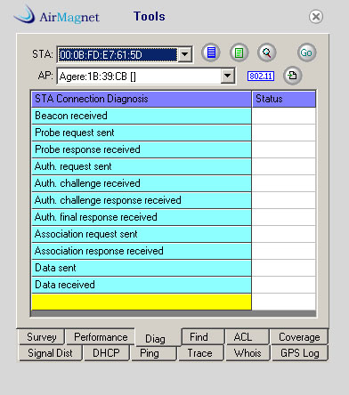Click the green list document icon
Screen dimensions: 349x395
239,53
